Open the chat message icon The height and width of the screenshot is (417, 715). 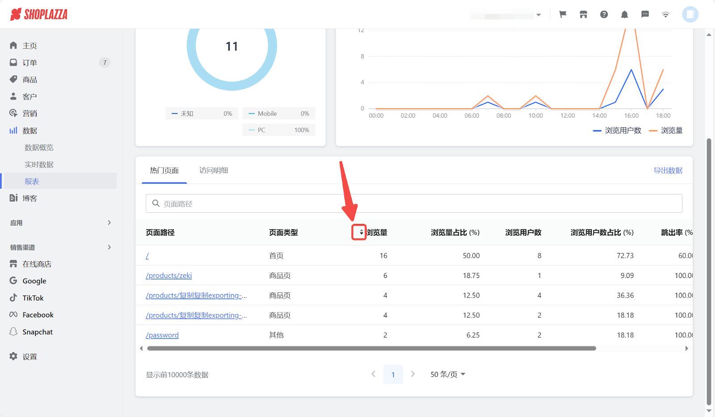pos(645,14)
